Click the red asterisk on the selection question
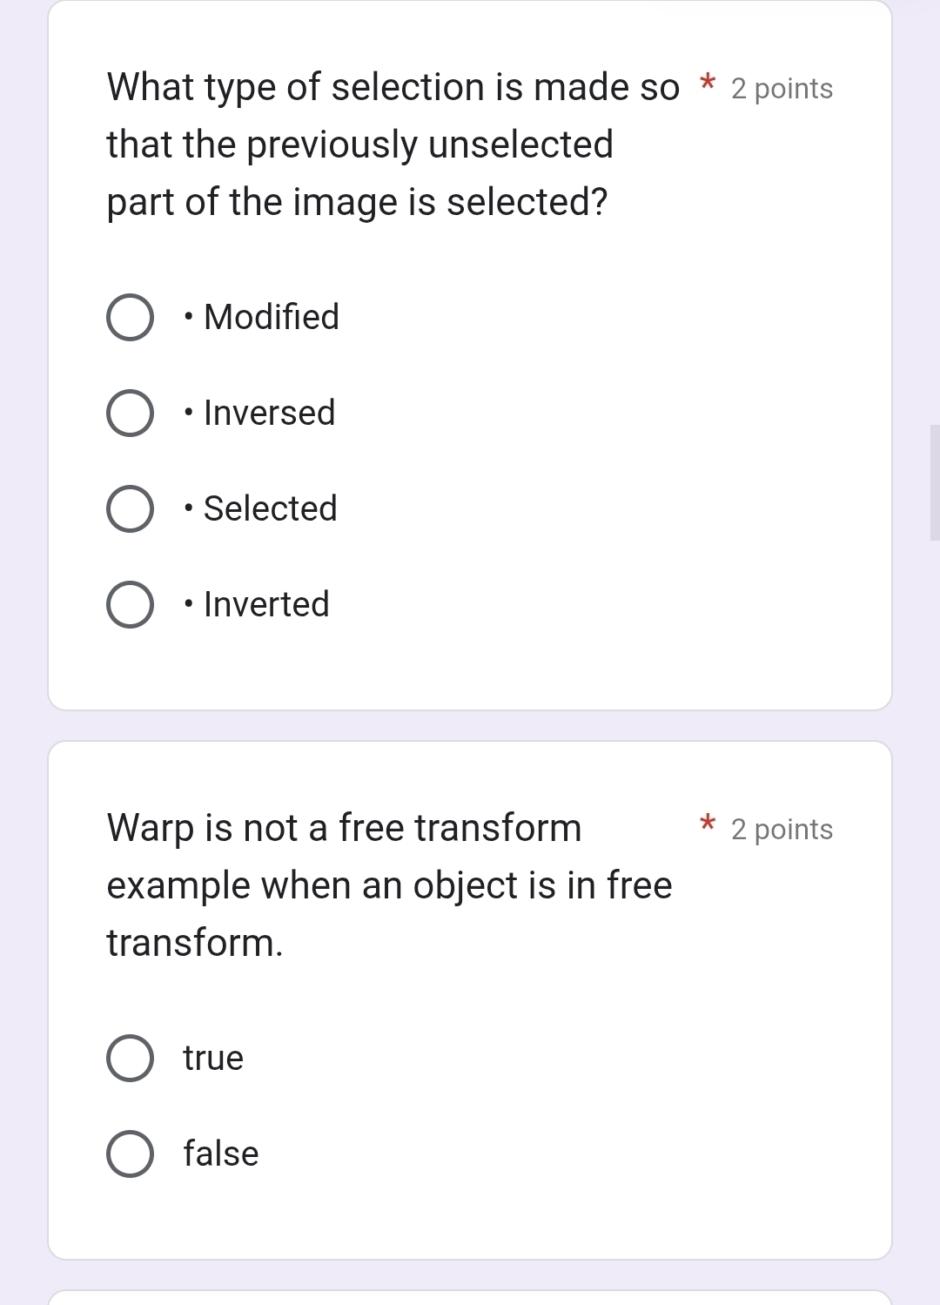 pyautogui.click(x=708, y=84)
